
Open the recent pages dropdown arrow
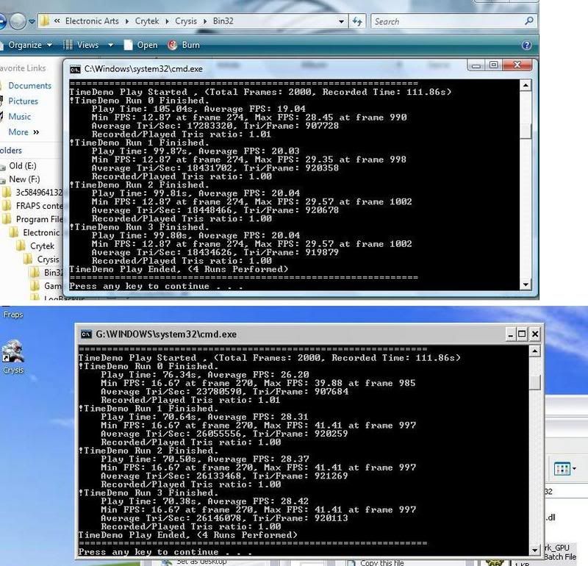tap(32, 22)
